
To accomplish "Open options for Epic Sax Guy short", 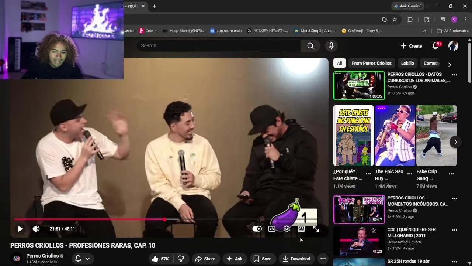I will [410, 174].
